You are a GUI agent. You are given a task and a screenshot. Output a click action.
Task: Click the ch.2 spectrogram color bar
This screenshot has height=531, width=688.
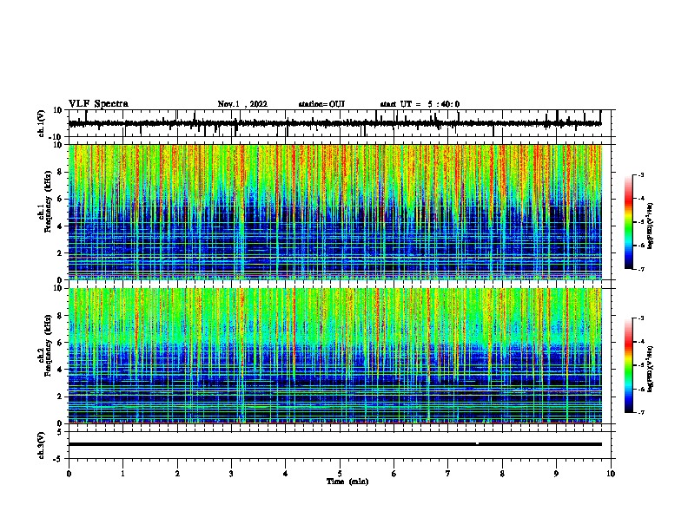coord(628,365)
